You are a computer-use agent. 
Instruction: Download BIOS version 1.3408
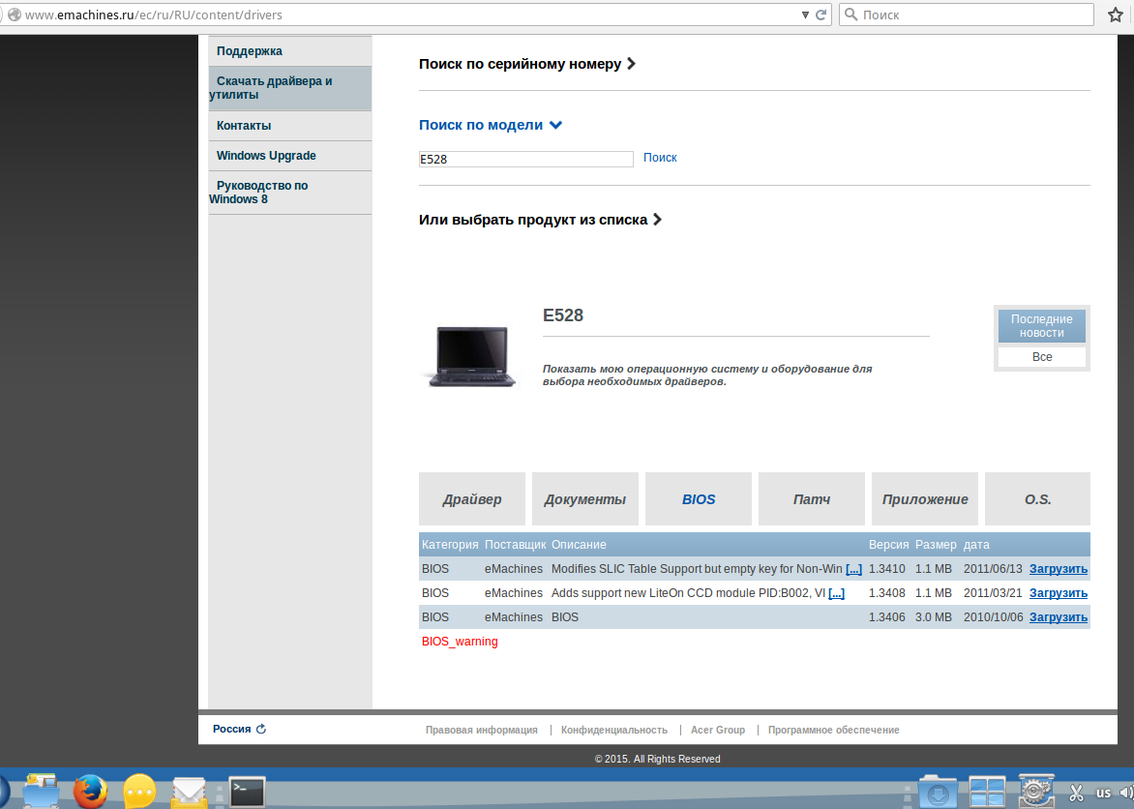(1059, 592)
